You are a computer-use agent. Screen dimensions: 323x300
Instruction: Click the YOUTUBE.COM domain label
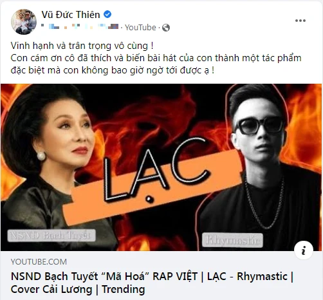pyautogui.click(x=39, y=262)
